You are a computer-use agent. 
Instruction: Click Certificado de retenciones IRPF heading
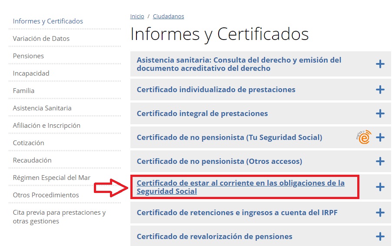coord(237,213)
